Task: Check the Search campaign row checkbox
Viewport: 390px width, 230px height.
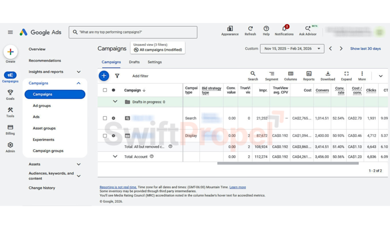Action: [105, 118]
